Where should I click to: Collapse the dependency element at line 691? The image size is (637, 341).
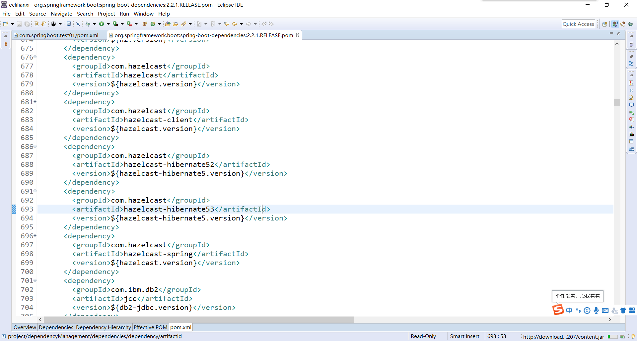coord(35,191)
